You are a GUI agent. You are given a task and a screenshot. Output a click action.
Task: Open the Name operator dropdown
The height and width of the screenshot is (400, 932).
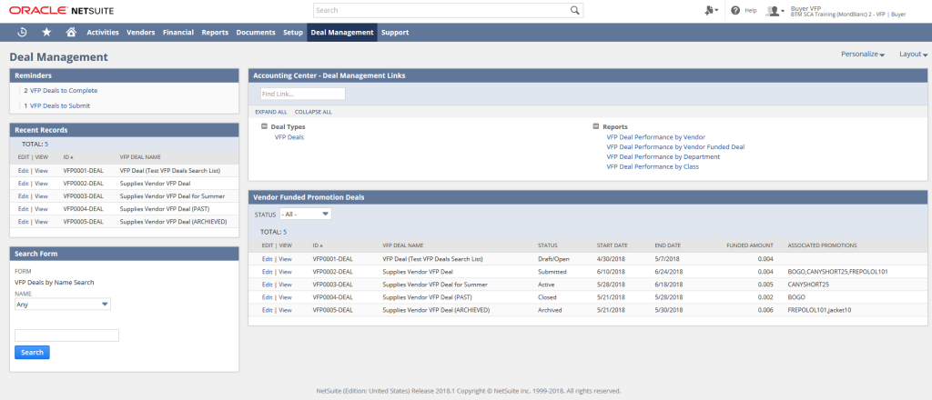[63, 305]
